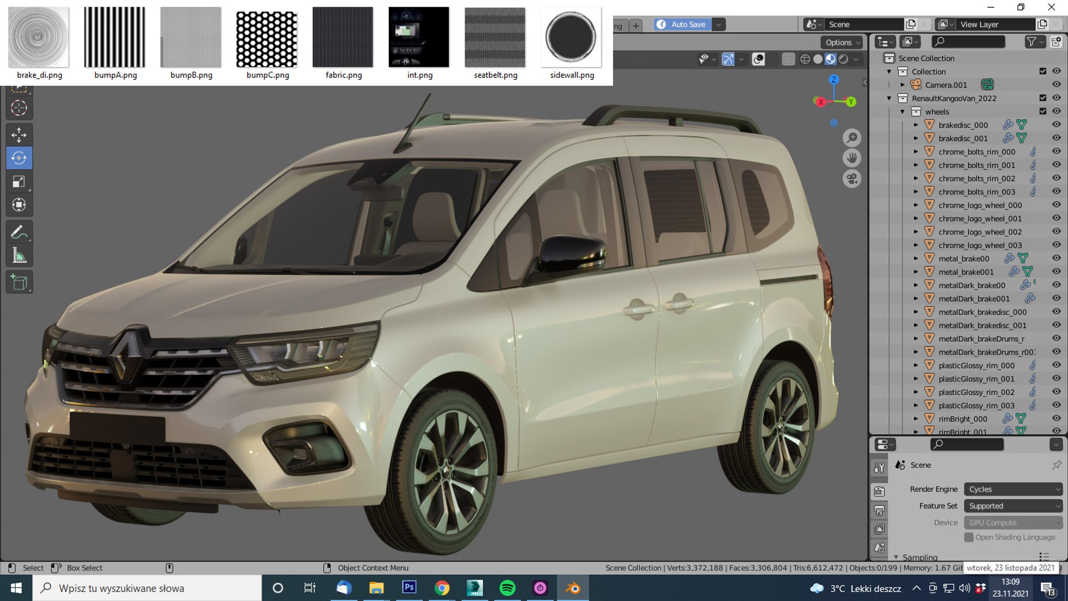Open the Output properties tab
Screen dimensions: 1068x601
879,510
